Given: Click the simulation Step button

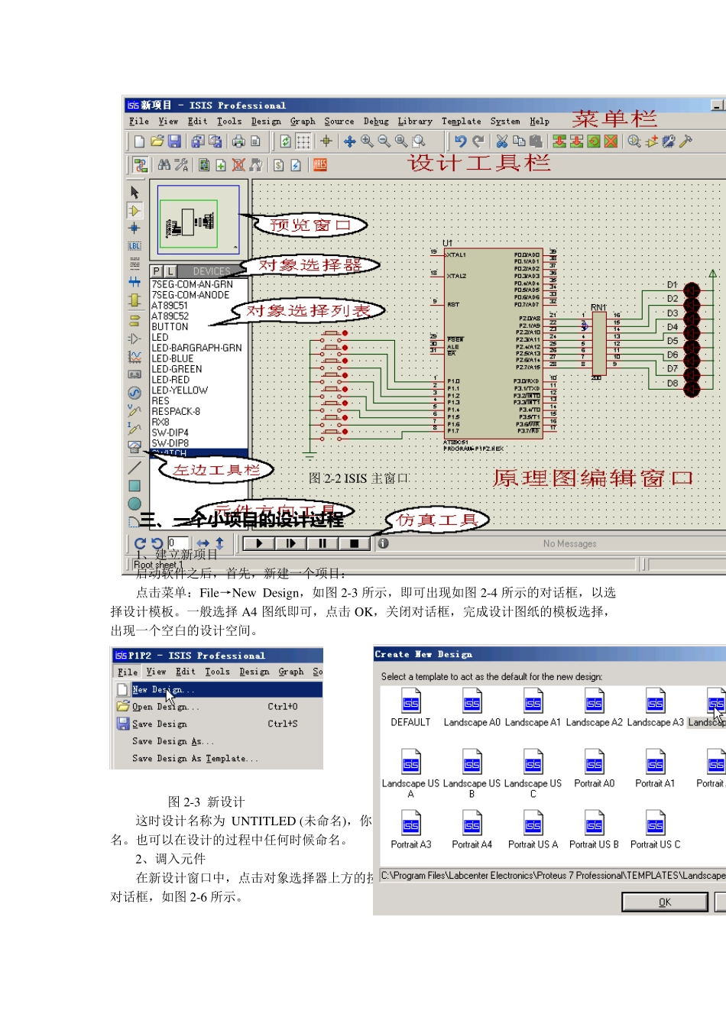Looking at the screenshot, I should (x=290, y=544).
